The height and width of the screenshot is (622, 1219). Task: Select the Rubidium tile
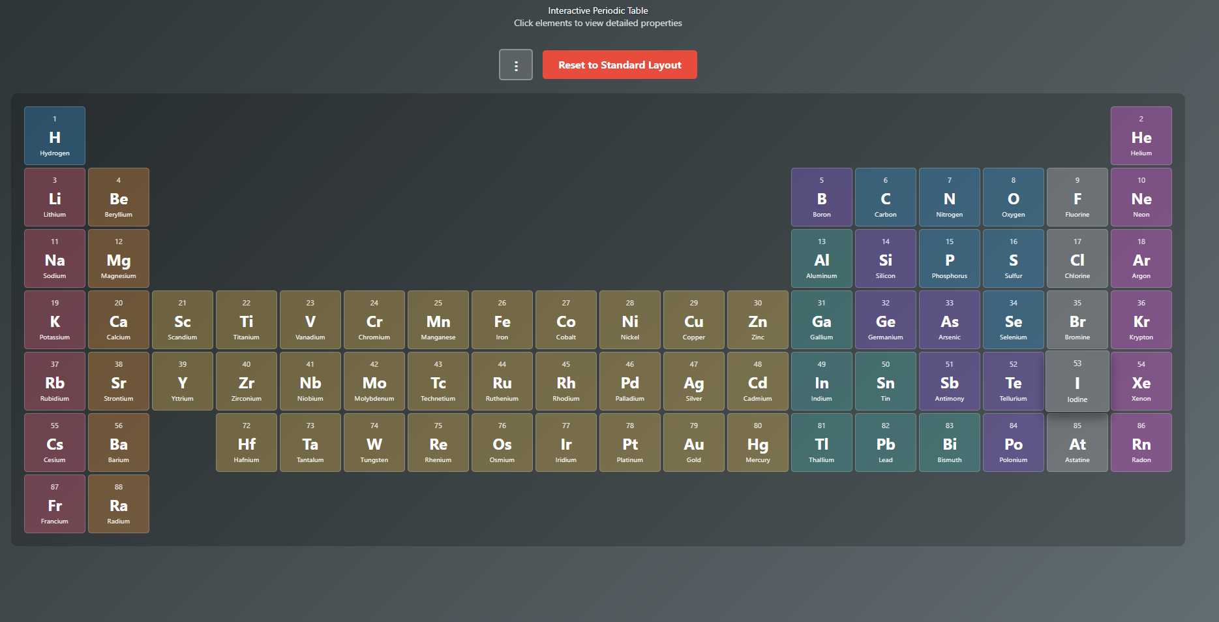tap(55, 381)
